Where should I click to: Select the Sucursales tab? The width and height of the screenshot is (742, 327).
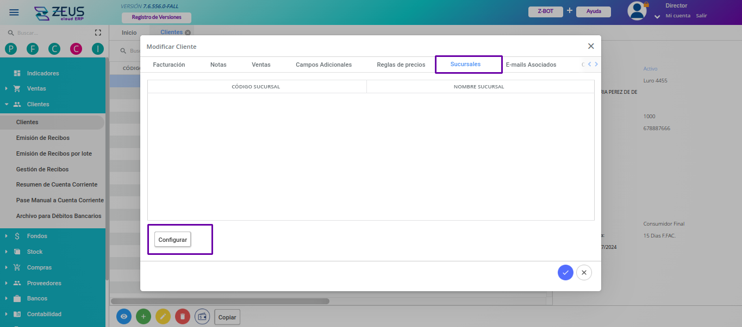click(x=466, y=64)
